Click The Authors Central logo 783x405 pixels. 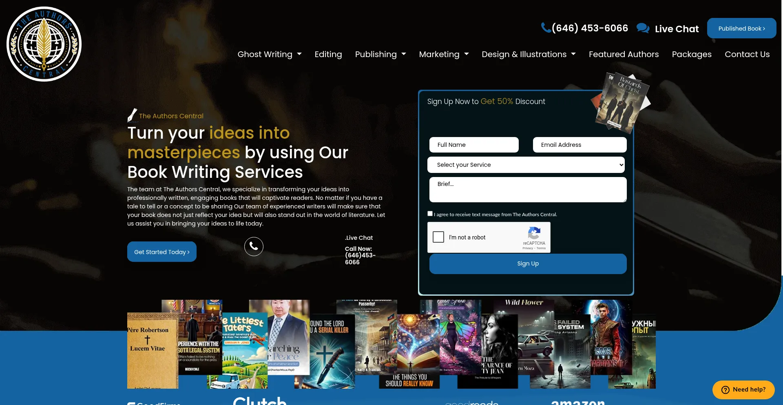point(44,44)
